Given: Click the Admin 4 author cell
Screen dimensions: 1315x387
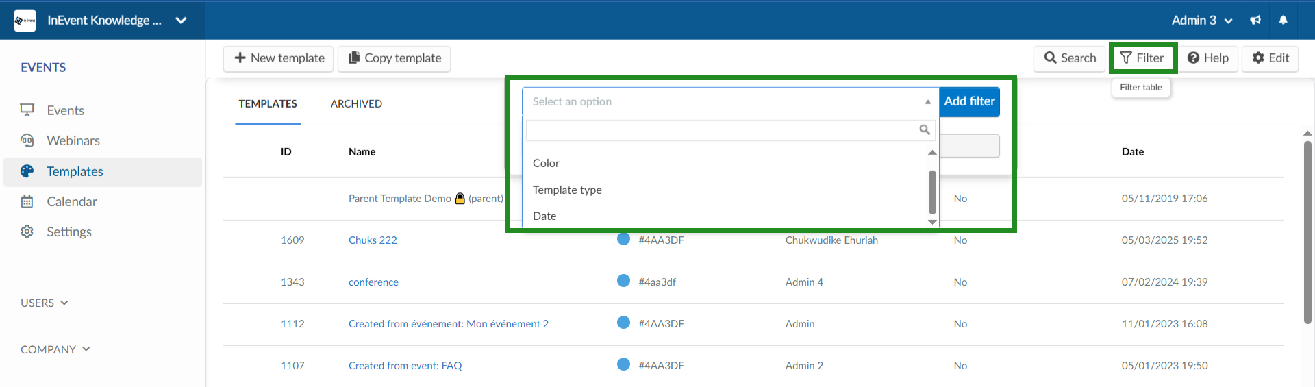Looking at the screenshot, I should 804,282.
